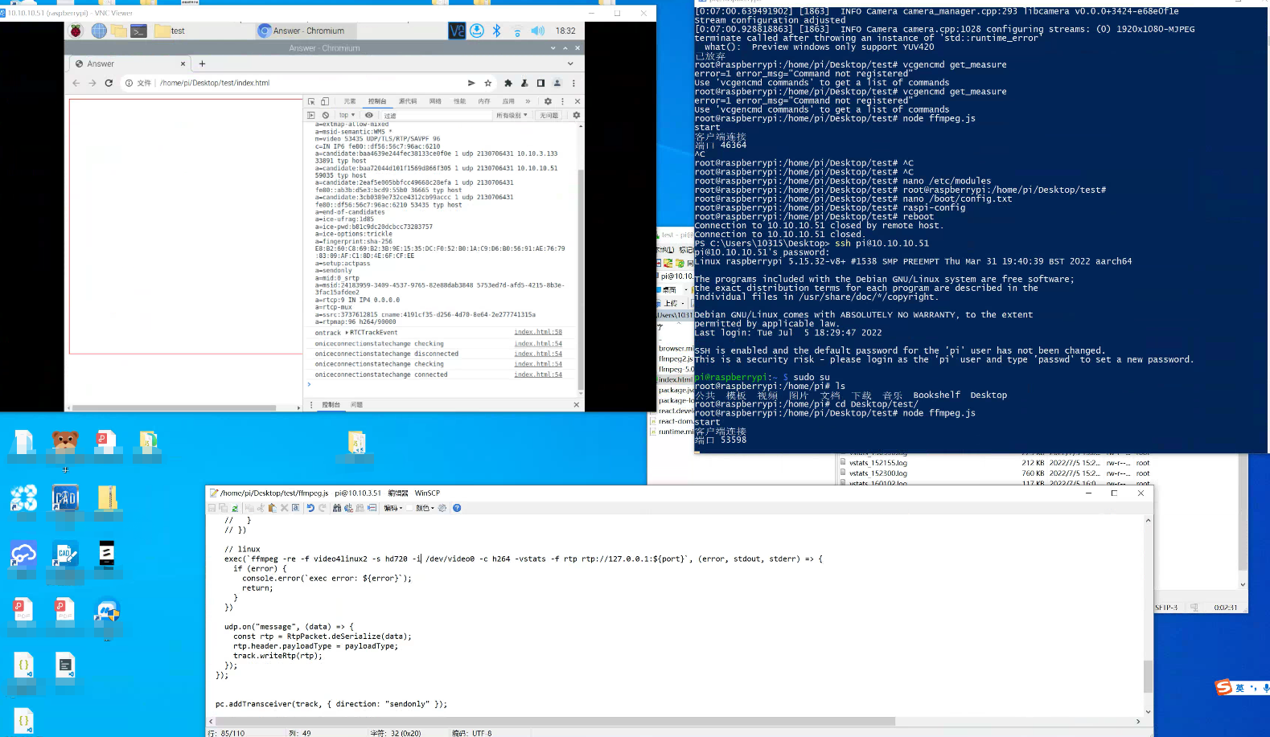Click the eye icon for live expressions

pos(369,116)
